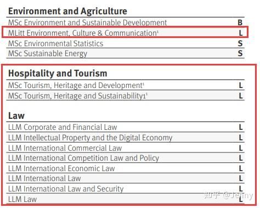The image size is (260, 208).
Task: Open LLM Intellectual Property and the Digital Economy
Action: coord(125,138)
